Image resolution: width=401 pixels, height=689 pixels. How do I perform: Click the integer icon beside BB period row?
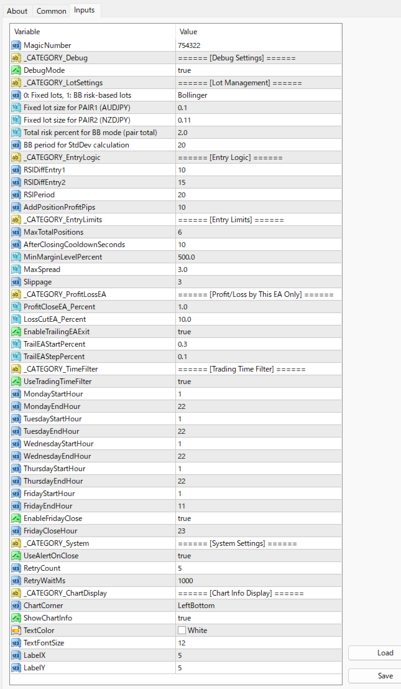16,145
